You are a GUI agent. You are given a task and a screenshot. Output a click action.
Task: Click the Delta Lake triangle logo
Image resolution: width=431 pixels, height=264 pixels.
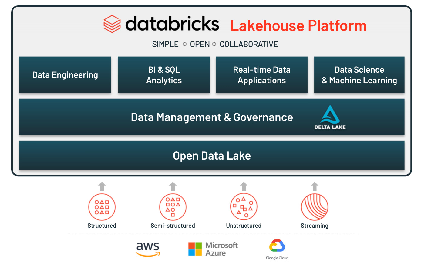point(330,114)
